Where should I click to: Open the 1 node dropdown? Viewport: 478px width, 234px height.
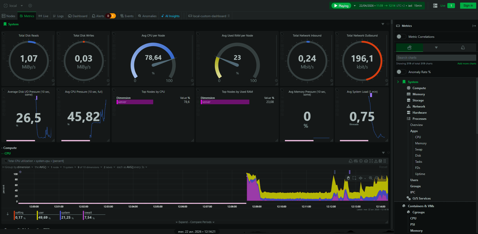pyautogui.click(x=56, y=167)
